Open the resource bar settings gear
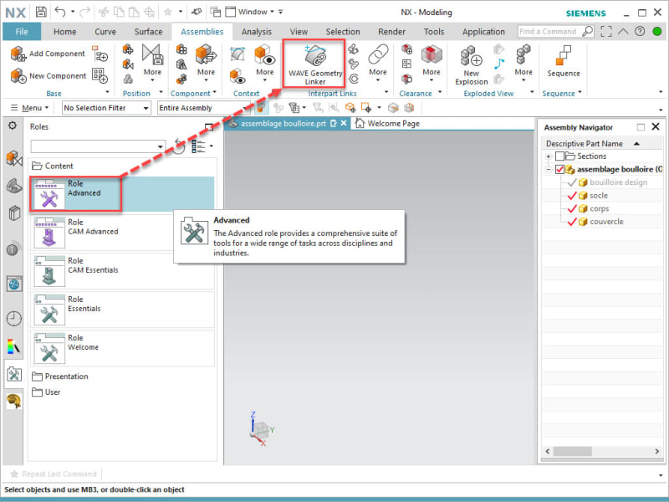Image resolution: width=669 pixels, height=502 pixels. (x=13, y=125)
